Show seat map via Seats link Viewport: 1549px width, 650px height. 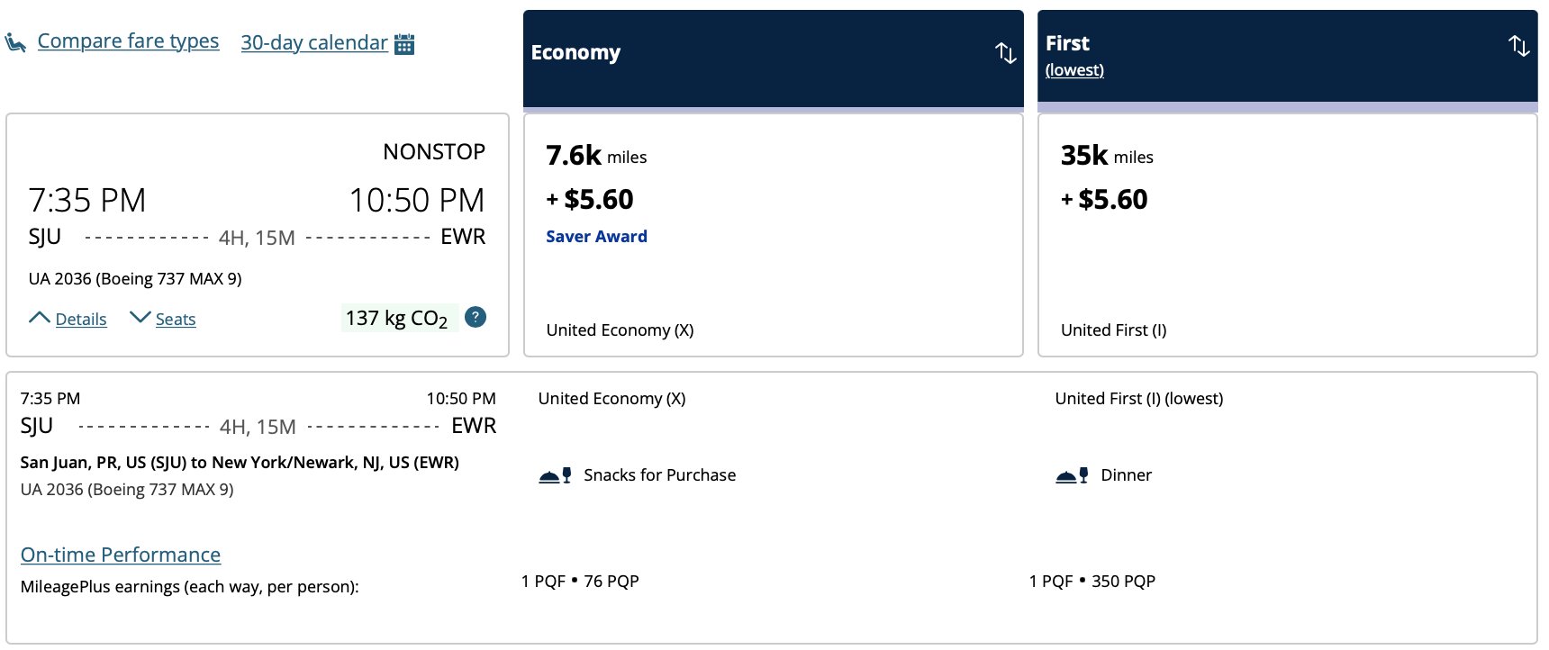(176, 319)
